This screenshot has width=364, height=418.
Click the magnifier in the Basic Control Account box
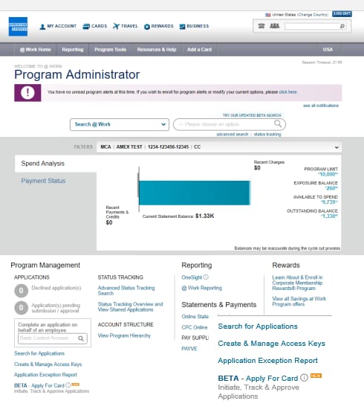point(81,338)
